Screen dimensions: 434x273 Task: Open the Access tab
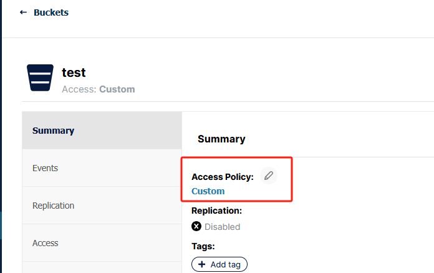point(45,243)
